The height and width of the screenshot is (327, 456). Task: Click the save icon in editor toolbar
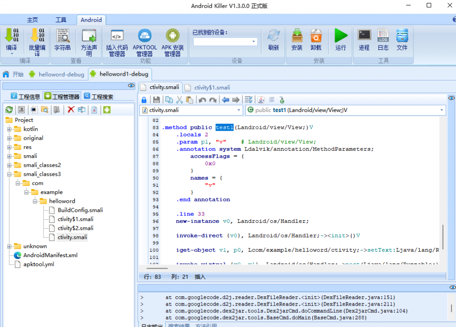[156, 100]
